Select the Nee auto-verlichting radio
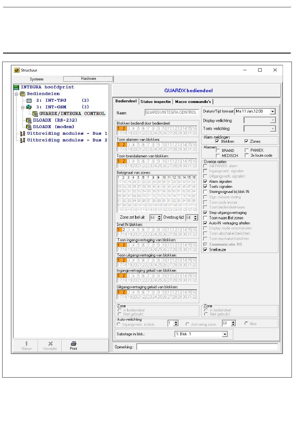 (246, 323)
